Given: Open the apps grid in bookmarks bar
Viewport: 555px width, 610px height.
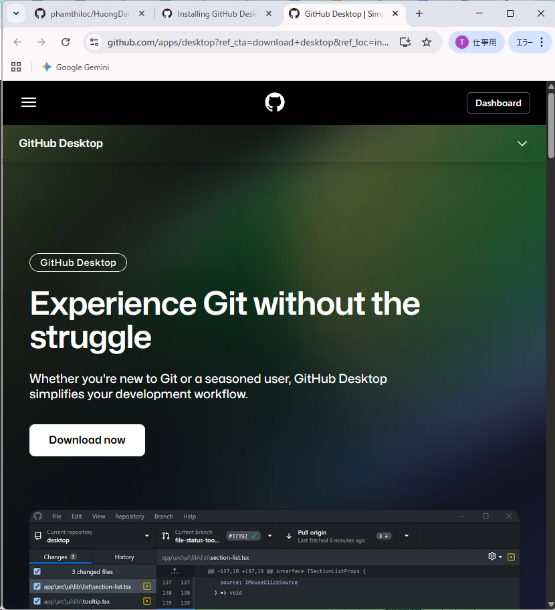Looking at the screenshot, I should 16,67.
